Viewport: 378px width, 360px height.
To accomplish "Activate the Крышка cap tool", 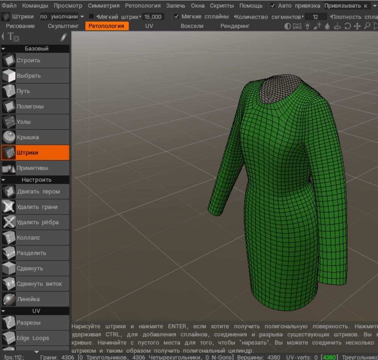I will (x=35, y=137).
